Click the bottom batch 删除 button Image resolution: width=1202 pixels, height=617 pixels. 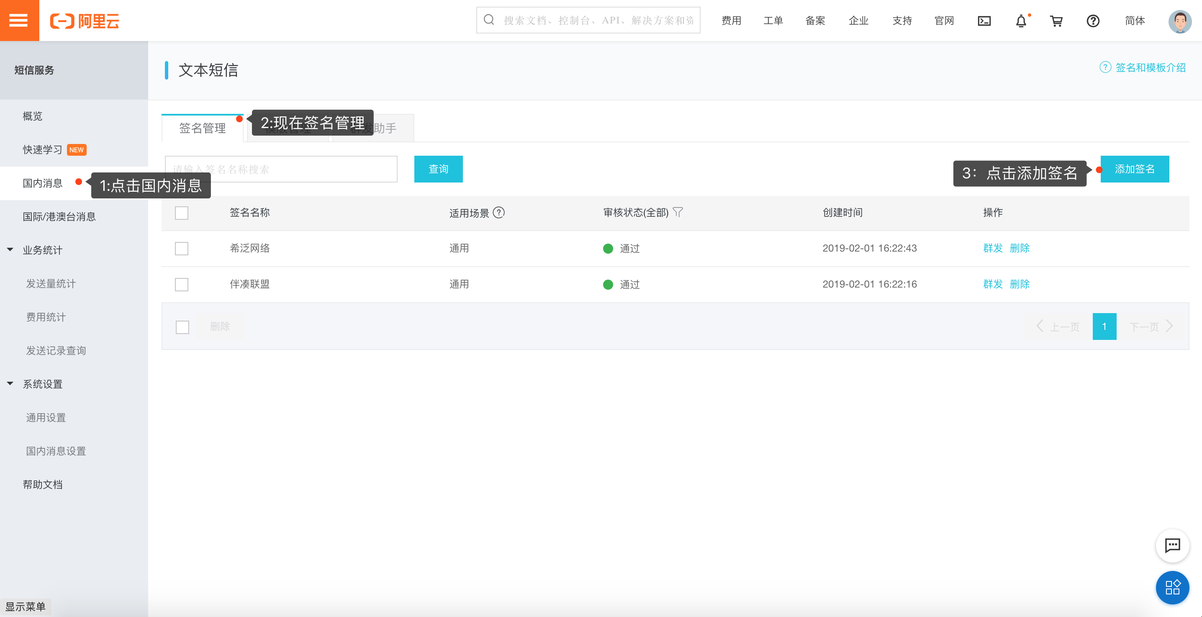(220, 326)
